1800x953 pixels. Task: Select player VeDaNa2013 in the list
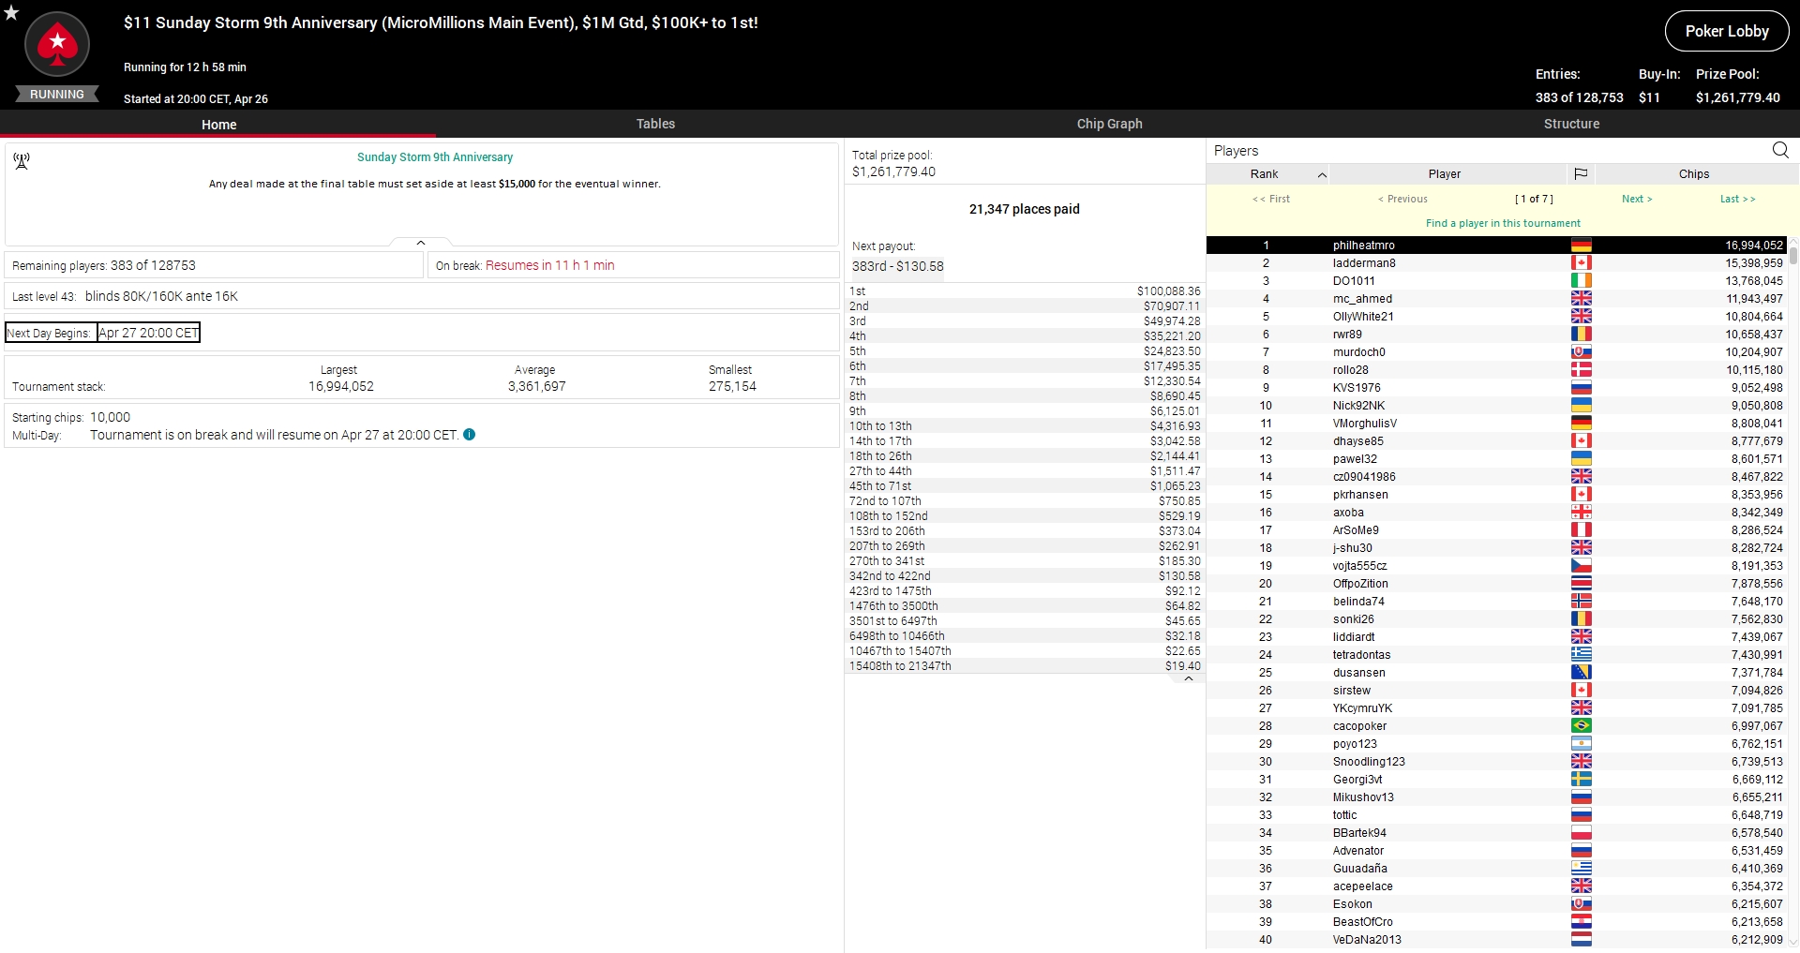coord(1496,940)
